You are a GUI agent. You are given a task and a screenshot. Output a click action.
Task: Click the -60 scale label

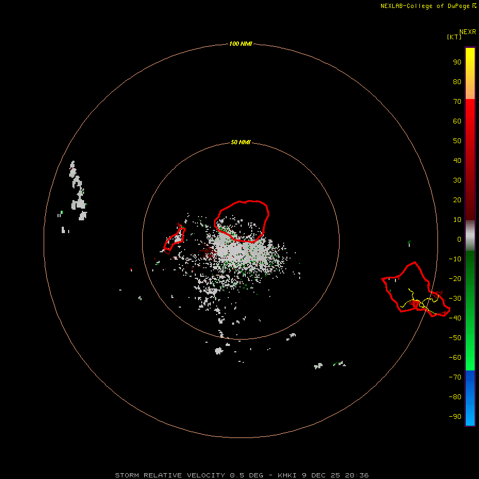455,358
